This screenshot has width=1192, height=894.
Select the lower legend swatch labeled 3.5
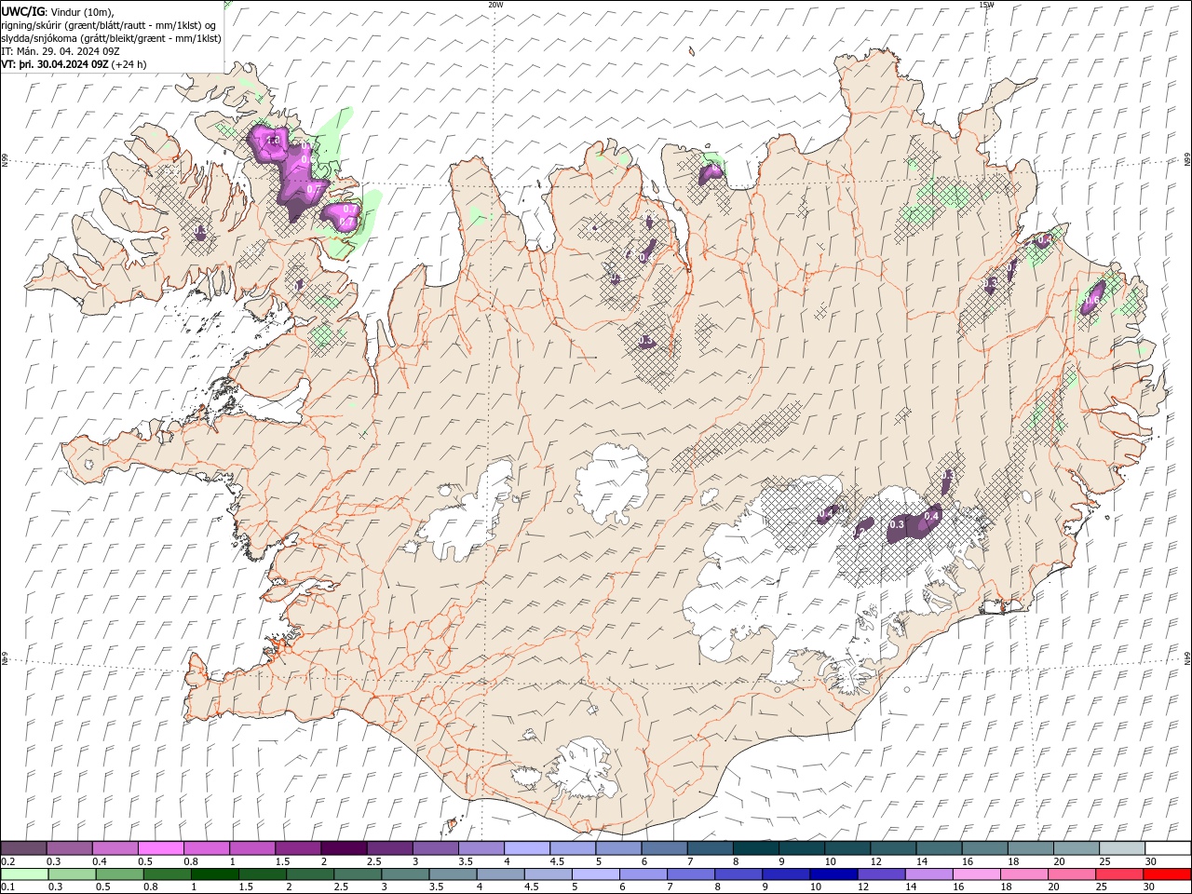(x=452, y=874)
